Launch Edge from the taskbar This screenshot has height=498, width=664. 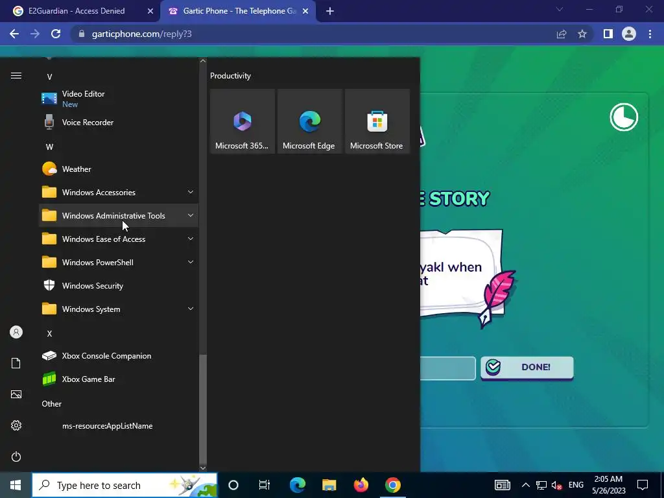pos(297,485)
